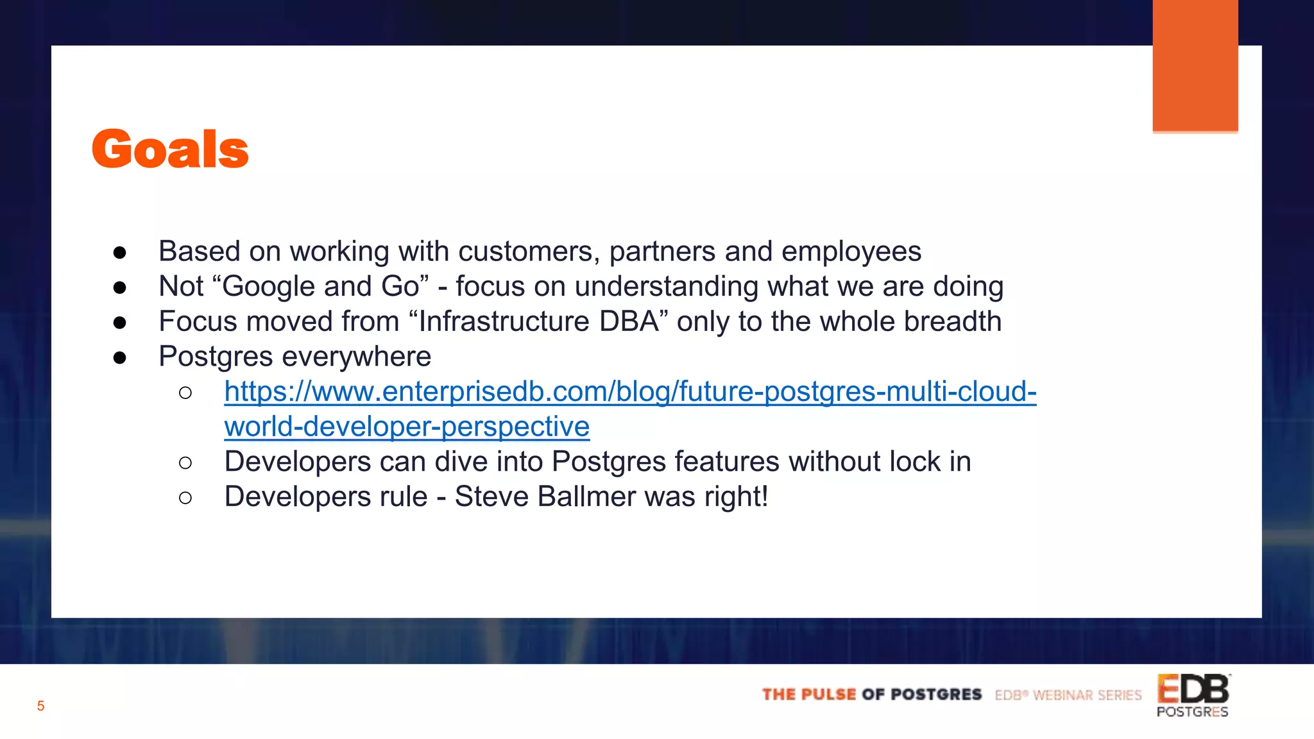Click 'THE PULSE OF POSTGRES' footer text
The width and height of the screenshot is (1314, 739).
pyautogui.click(x=872, y=695)
